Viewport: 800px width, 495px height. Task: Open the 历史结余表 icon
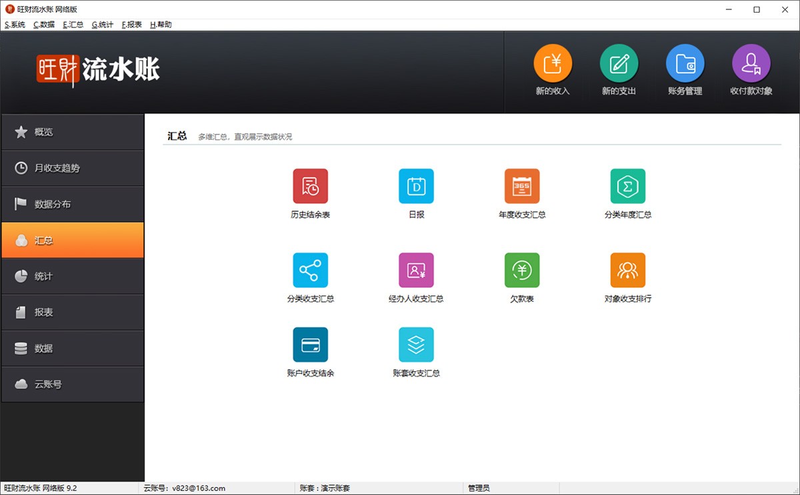pos(311,186)
